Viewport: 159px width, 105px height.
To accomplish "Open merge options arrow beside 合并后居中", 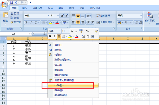I will pos(114,22).
